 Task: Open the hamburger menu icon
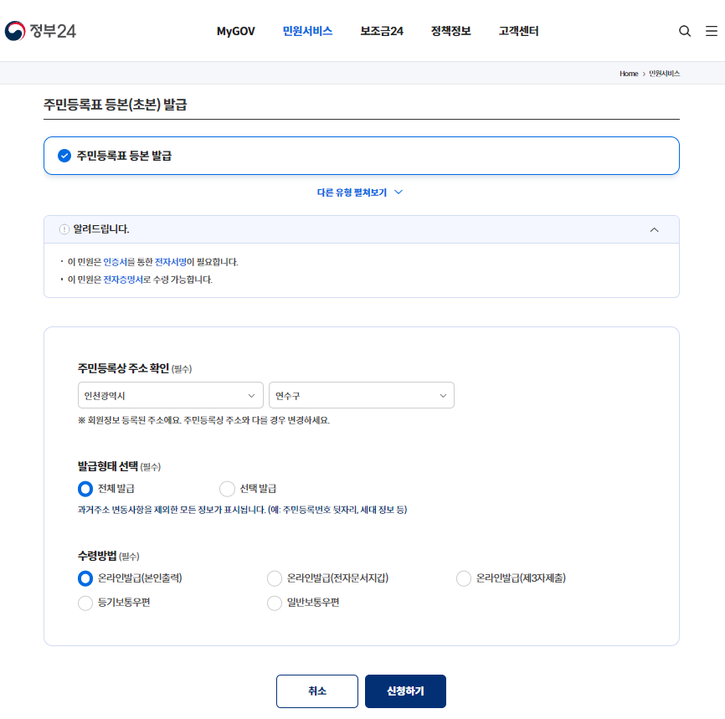(x=711, y=31)
